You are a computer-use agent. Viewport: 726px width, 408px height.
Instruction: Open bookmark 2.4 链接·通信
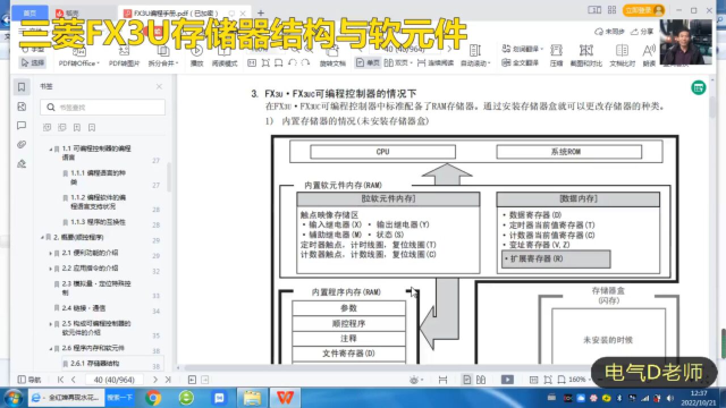point(83,308)
